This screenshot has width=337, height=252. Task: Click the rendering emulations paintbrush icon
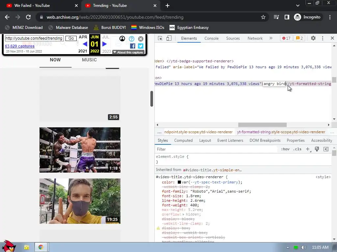click(x=317, y=149)
